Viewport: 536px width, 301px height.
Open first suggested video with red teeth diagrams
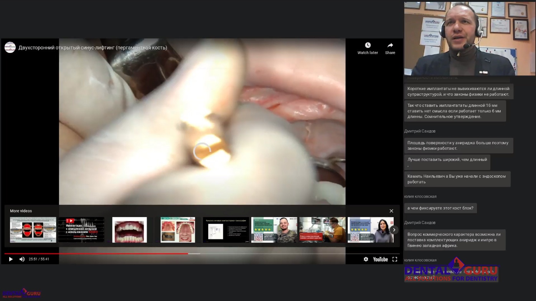pos(33,230)
